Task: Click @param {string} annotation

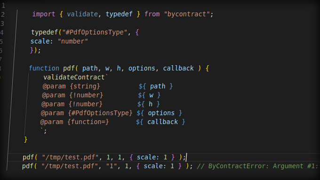Action: tap(71, 86)
